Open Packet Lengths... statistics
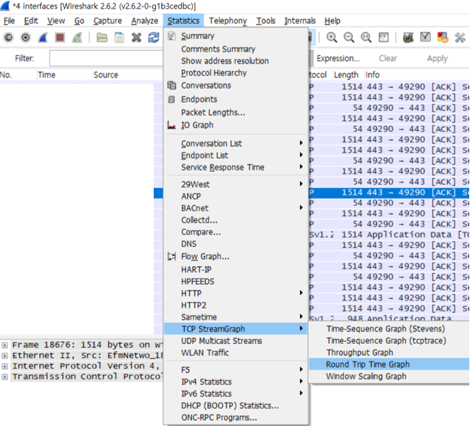This screenshot has width=470, height=426. coord(213,112)
